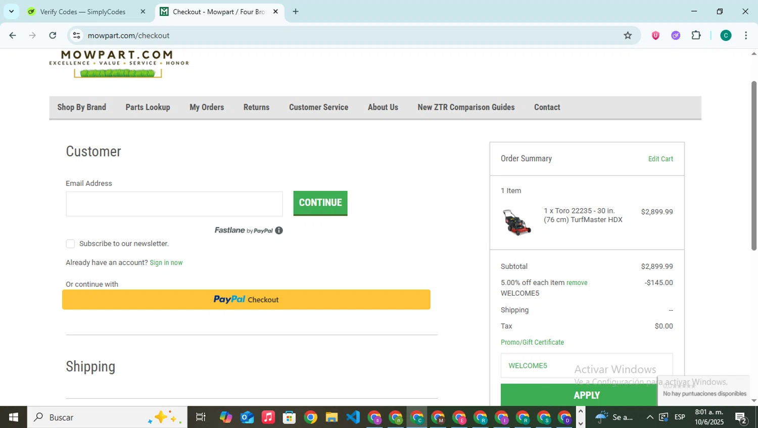Open the Chrome profile avatar C

[726, 35]
